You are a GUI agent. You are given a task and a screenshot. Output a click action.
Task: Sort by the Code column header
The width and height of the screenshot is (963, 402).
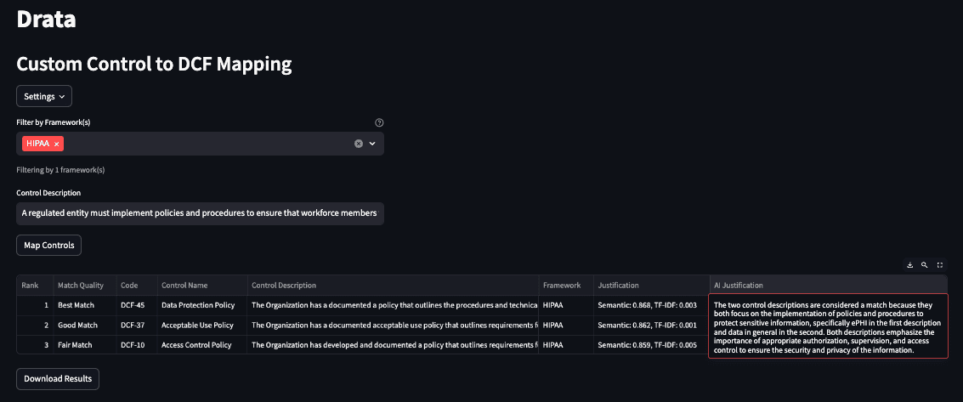click(x=137, y=286)
